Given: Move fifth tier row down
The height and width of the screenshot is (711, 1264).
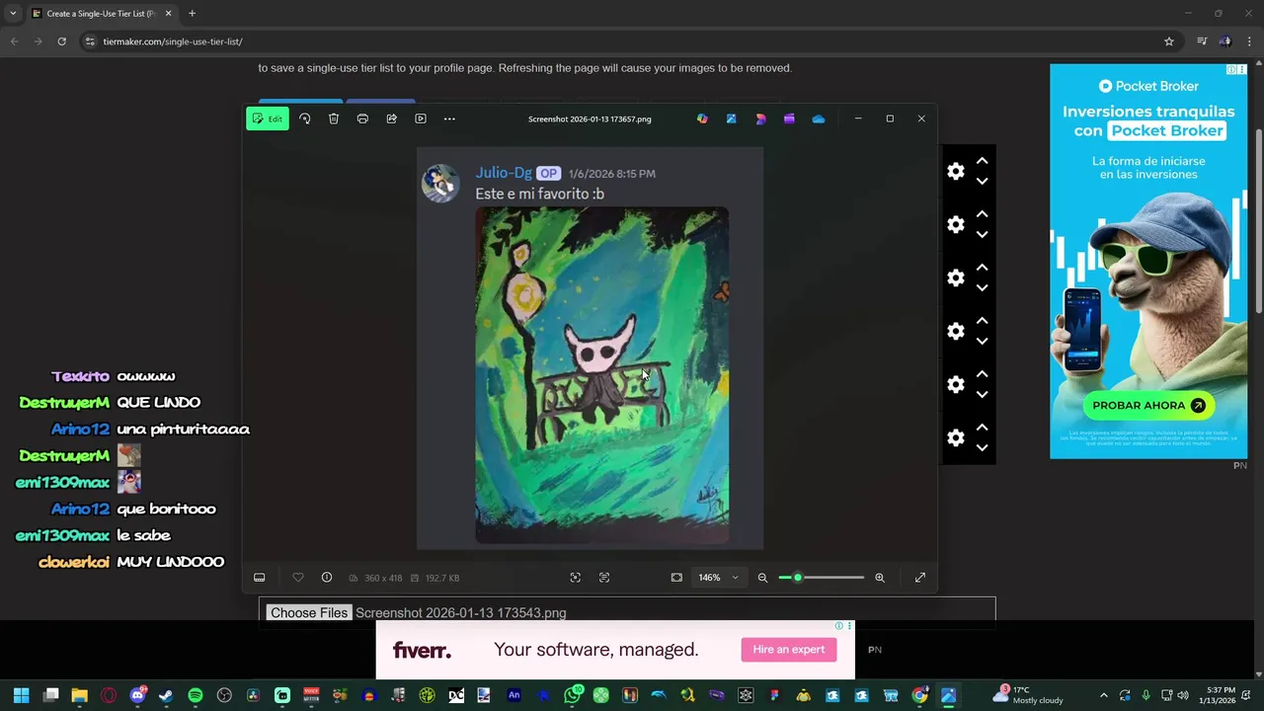Looking at the screenshot, I should coord(982,395).
